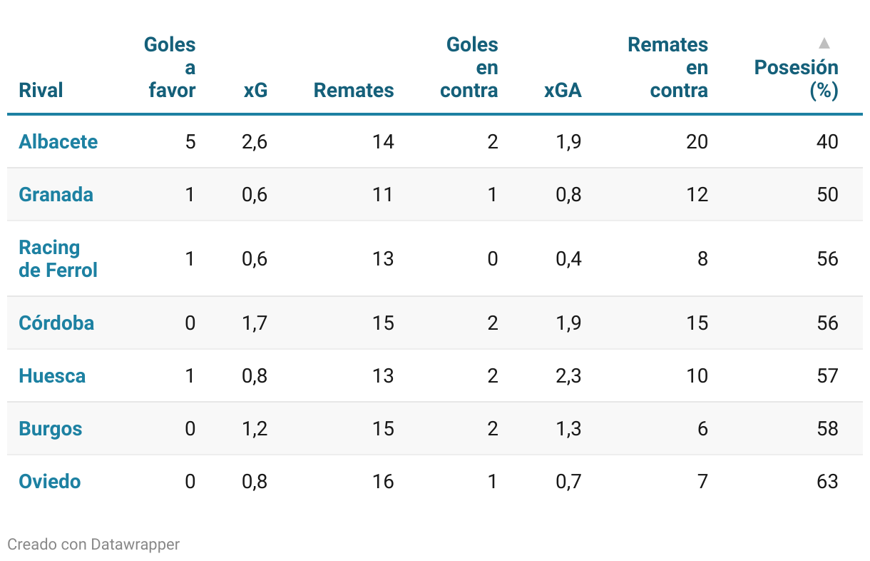870x561 pixels.
Task: Click the xG column header
Action: click(255, 91)
